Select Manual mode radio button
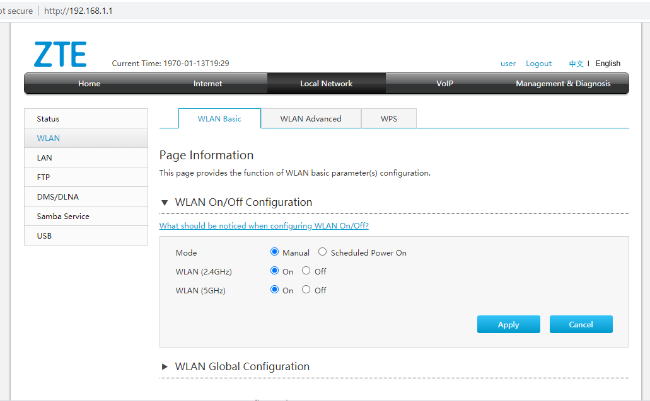 tap(274, 252)
